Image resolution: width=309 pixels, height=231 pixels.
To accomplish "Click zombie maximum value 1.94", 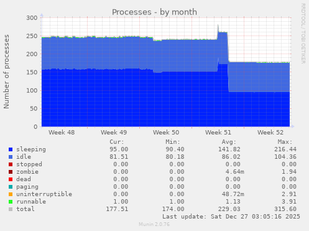I will coord(289,172).
